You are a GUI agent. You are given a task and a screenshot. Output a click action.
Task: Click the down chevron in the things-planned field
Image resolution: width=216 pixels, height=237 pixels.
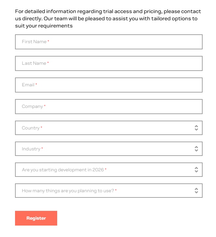196,193
